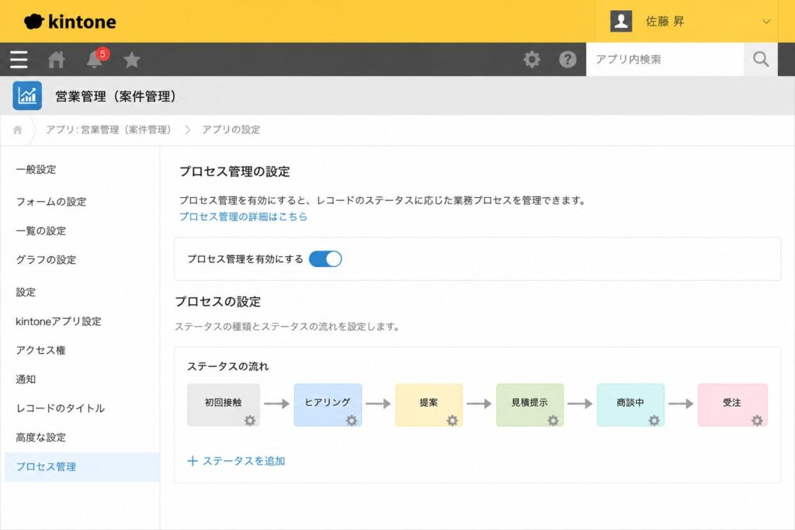
Task: Open settings gear on 見積提示 status
Action: pos(553,420)
